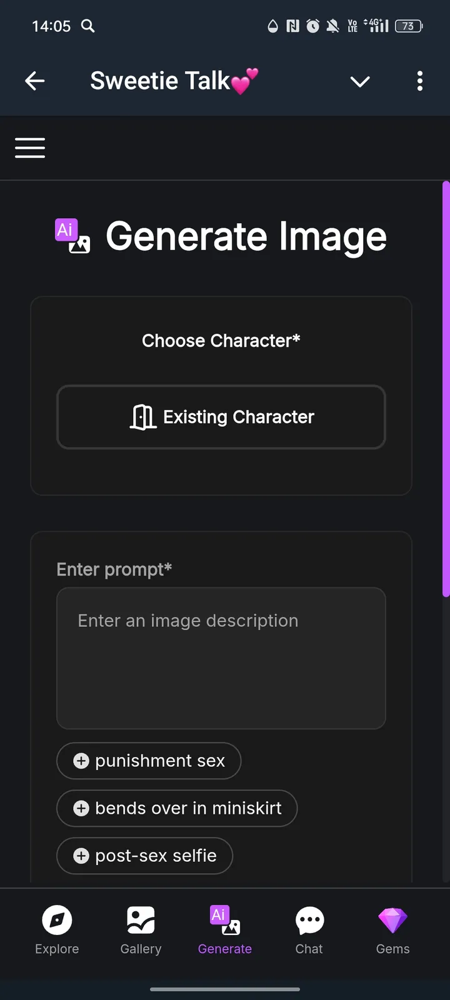Open the Chat tab bubble icon
450x1000 pixels.
pyautogui.click(x=309, y=920)
